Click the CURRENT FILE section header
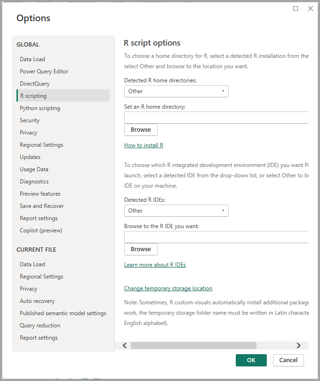The width and height of the screenshot is (320, 381). pyautogui.click(x=36, y=250)
